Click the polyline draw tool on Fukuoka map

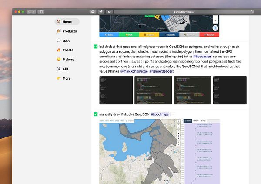[179, 131]
